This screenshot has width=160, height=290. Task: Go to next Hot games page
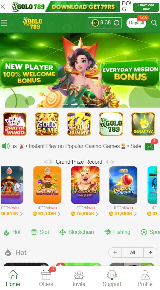[x=150, y=252]
